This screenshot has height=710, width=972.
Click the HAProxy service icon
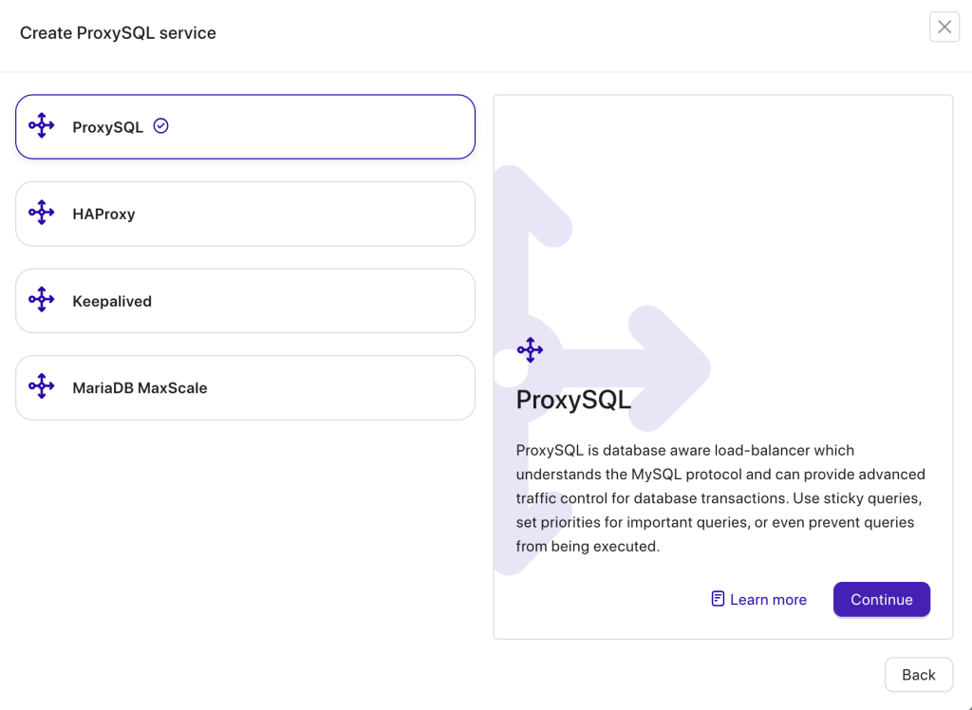pos(41,213)
